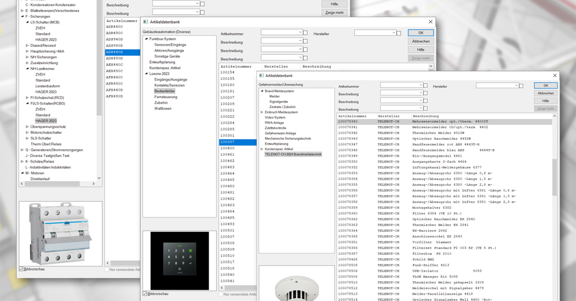
Task: Expand the Einbruch-Meldesystem tree node
Action: 262,112
